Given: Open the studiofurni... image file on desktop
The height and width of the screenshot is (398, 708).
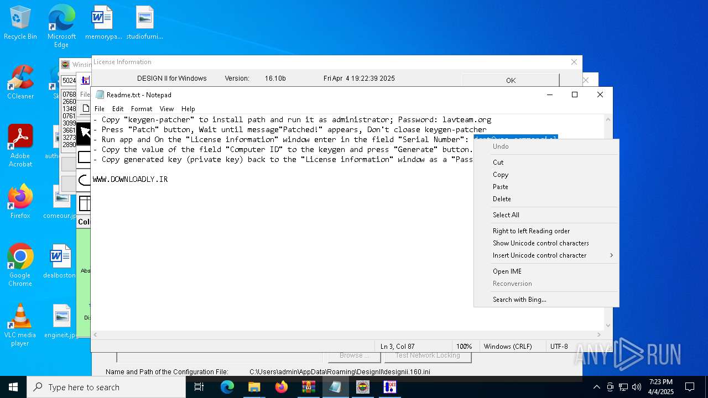Looking at the screenshot, I should click(x=144, y=23).
